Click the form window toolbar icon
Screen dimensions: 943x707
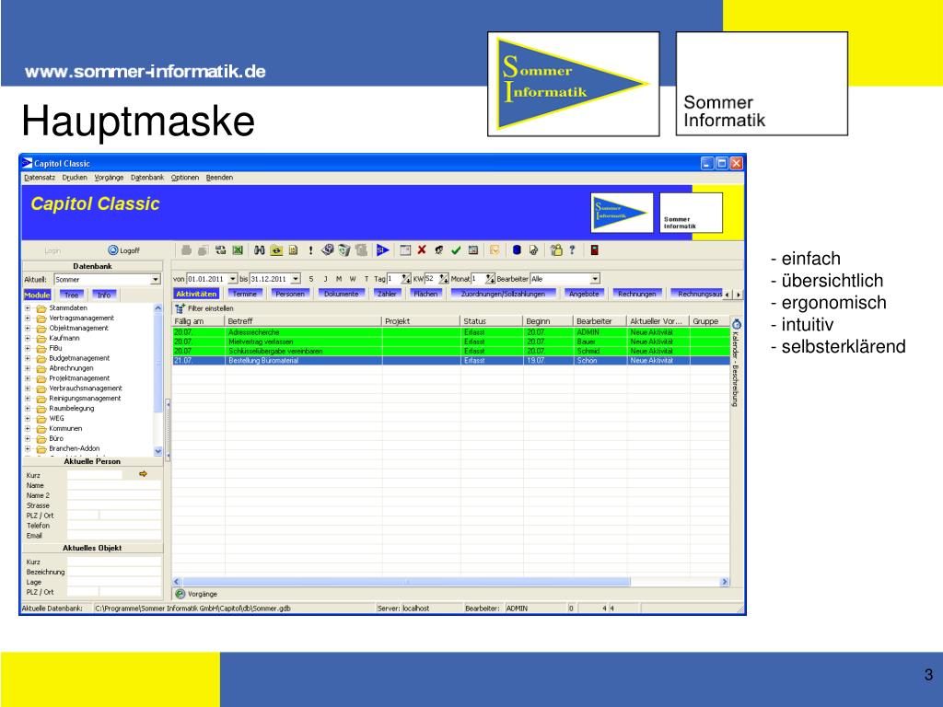405,250
